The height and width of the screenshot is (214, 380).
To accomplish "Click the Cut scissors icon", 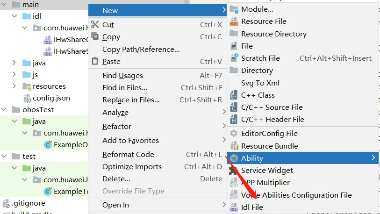I will coord(95,25).
